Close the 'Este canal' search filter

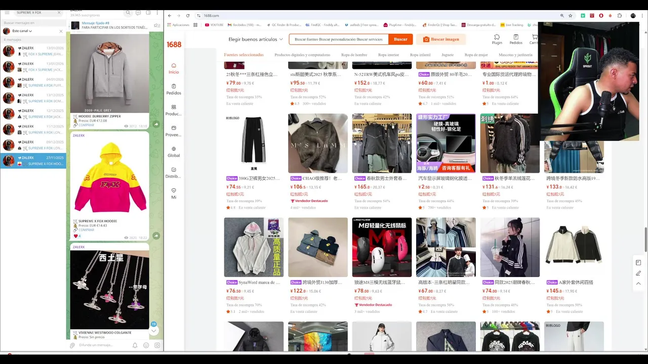(61, 31)
